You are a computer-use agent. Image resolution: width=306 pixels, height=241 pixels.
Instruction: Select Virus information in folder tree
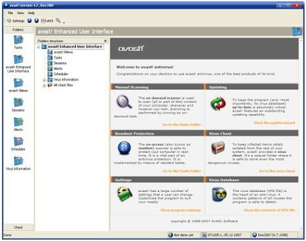pyautogui.click(x=66, y=80)
